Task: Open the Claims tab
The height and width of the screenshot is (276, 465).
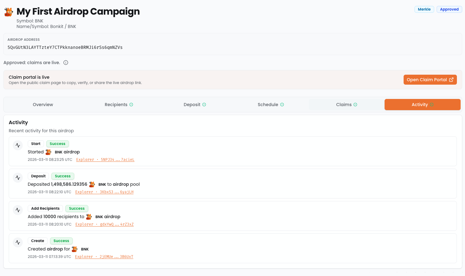Action: (346, 105)
